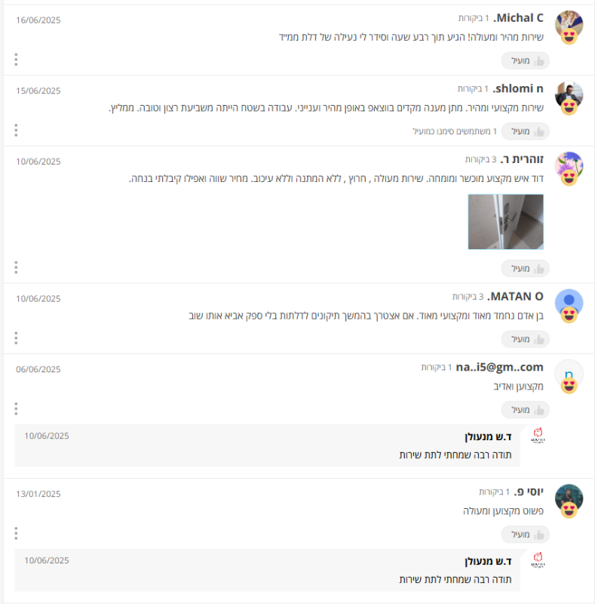Mark יוסי פ review as helpful

(x=525, y=535)
